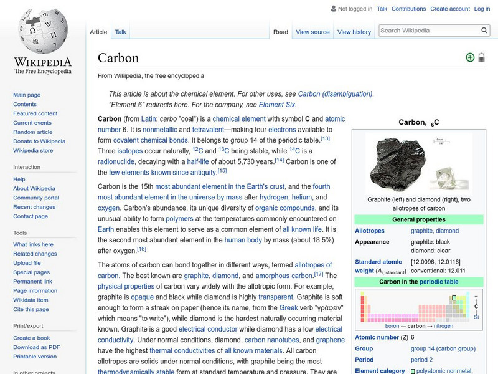This screenshot has width=498, height=374.
Task: Click the polyatomic nonmetal color square
Action: pyautogui.click(x=413, y=371)
